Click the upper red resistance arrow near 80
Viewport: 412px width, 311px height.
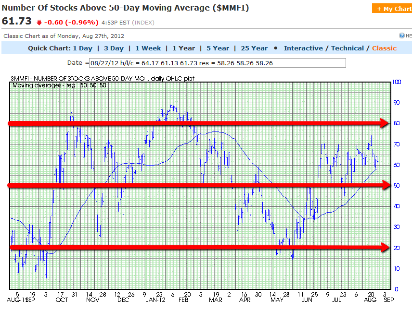point(193,123)
